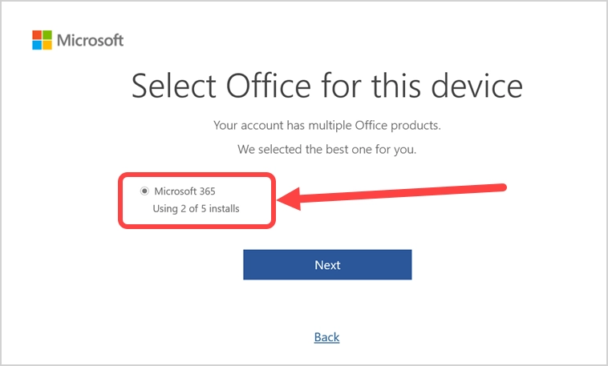
Task: Click the green square of Microsoft logo
Action: coord(47,34)
